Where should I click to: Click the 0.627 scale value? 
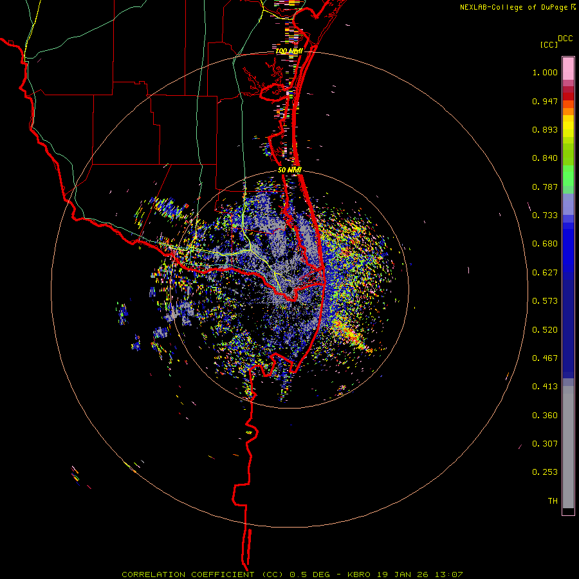(x=545, y=273)
